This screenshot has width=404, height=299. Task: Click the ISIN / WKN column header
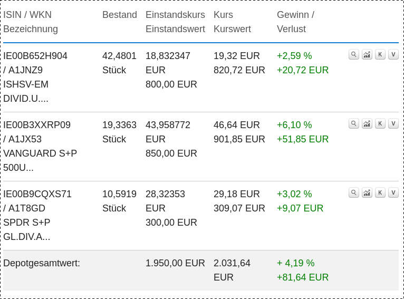coord(27,15)
